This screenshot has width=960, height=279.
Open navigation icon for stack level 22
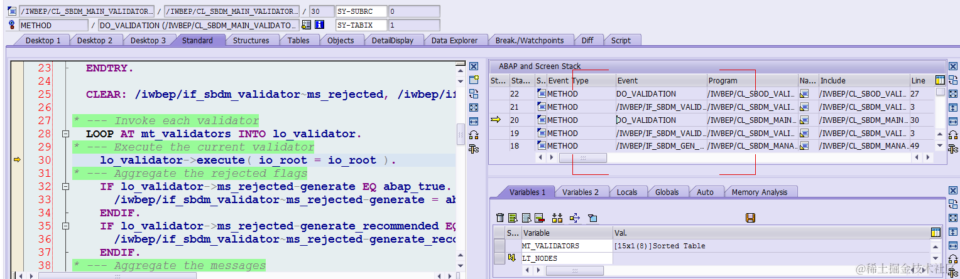(804, 93)
